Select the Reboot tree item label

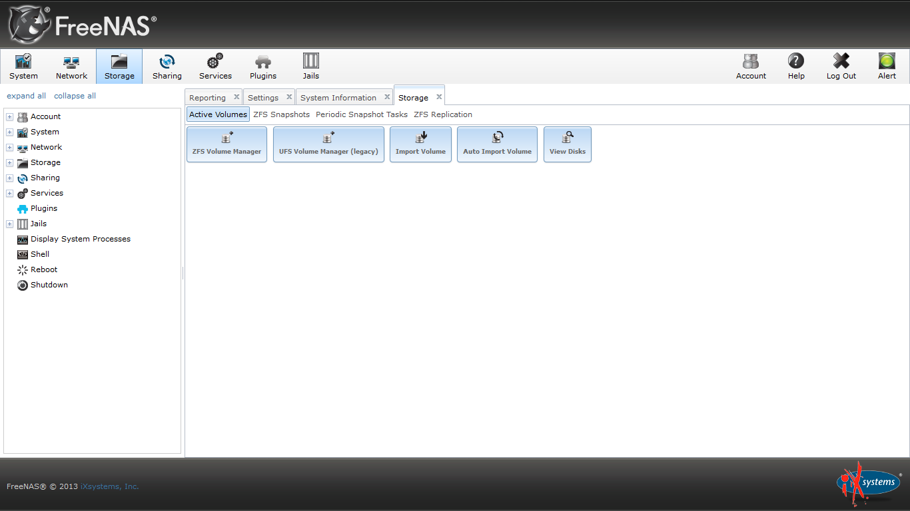point(44,269)
